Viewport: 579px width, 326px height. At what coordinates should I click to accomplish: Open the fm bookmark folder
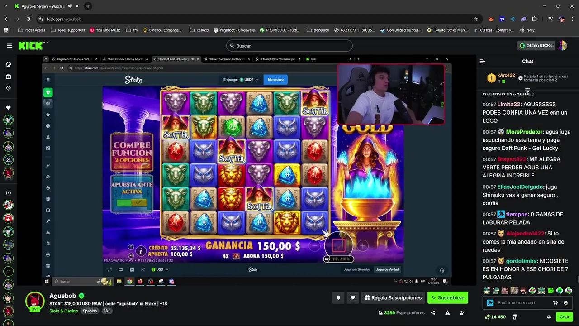[132, 30]
